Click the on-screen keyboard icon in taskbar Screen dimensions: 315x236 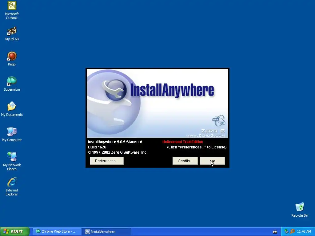coord(275,232)
